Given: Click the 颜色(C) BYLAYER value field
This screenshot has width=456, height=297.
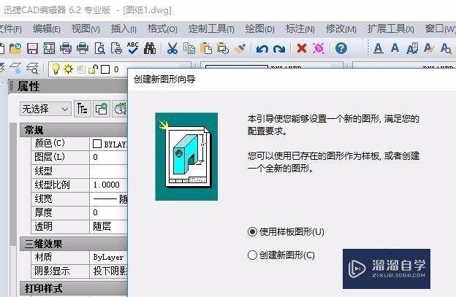Looking at the screenshot, I should (x=109, y=144).
